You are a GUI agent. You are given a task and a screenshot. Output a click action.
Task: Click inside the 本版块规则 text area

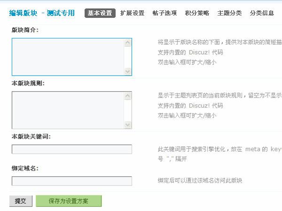coord(68,110)
